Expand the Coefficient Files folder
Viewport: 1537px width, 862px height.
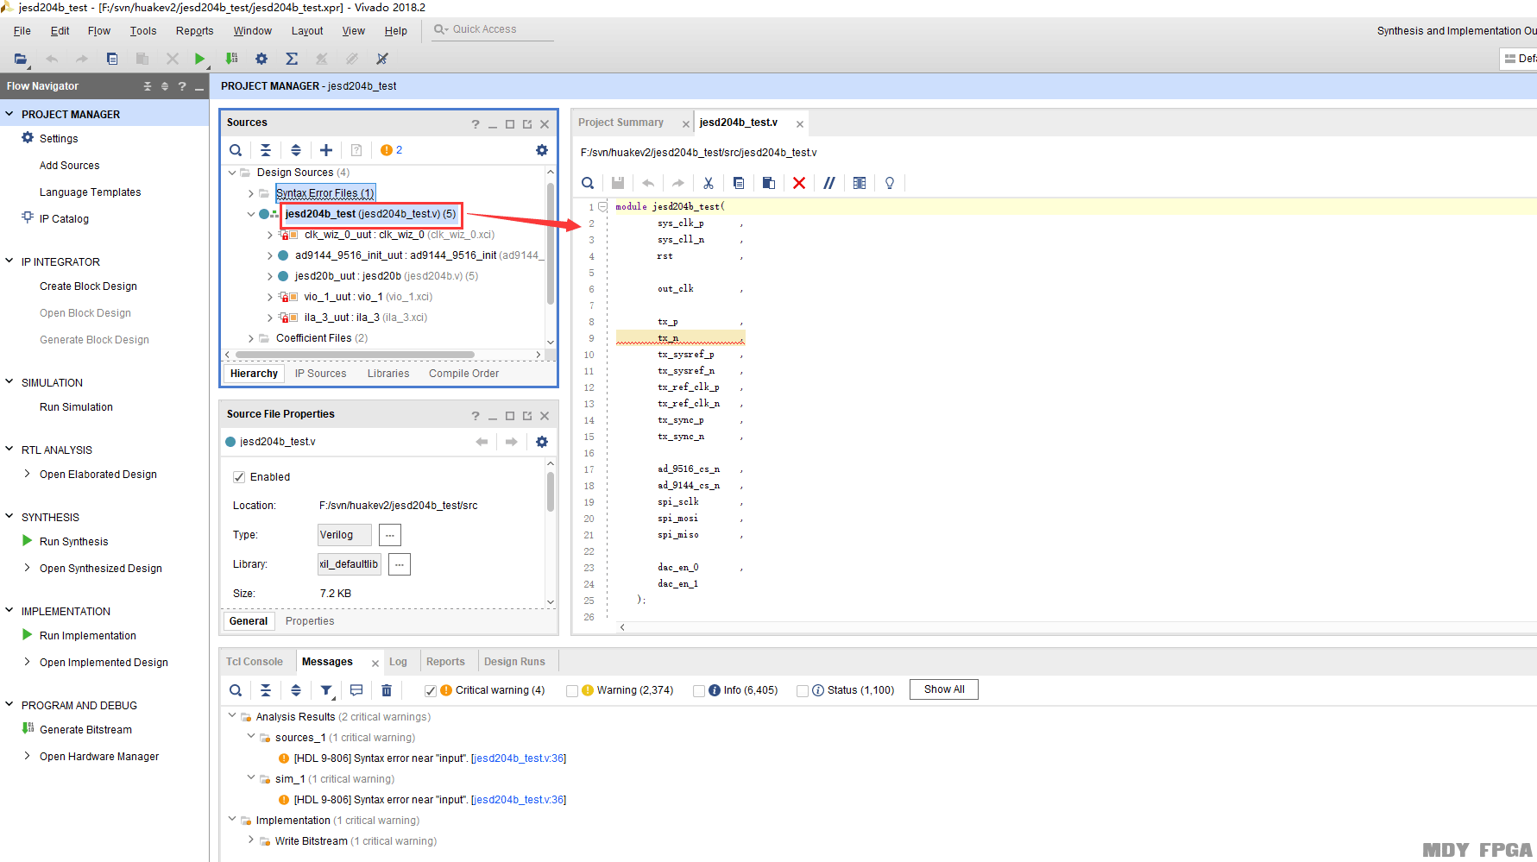251,338
